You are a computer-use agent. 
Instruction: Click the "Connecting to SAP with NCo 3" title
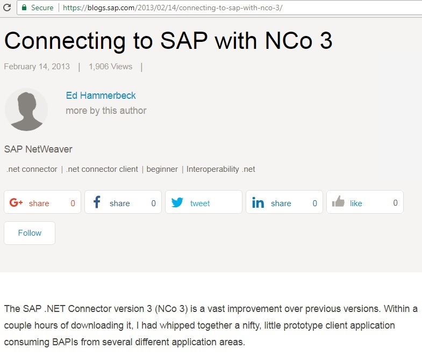click(x=168, y=40)
